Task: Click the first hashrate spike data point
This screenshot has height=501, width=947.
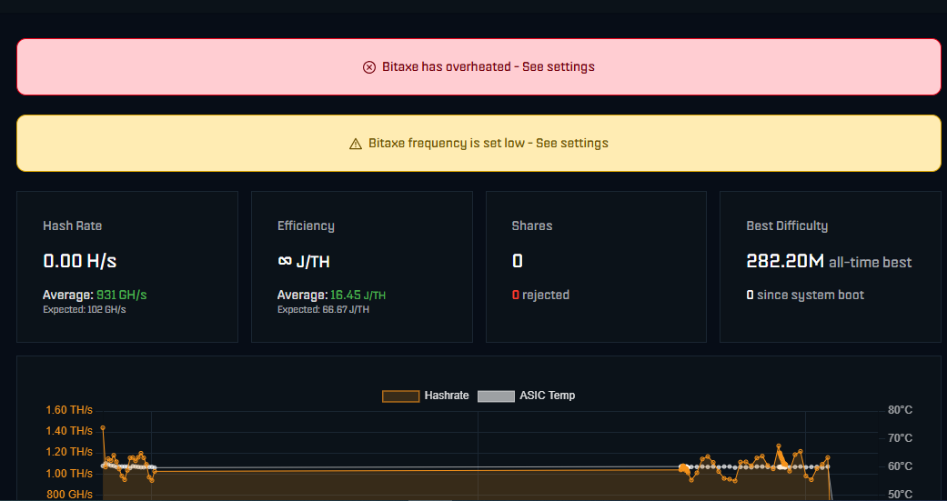Action: click(103, 427)
